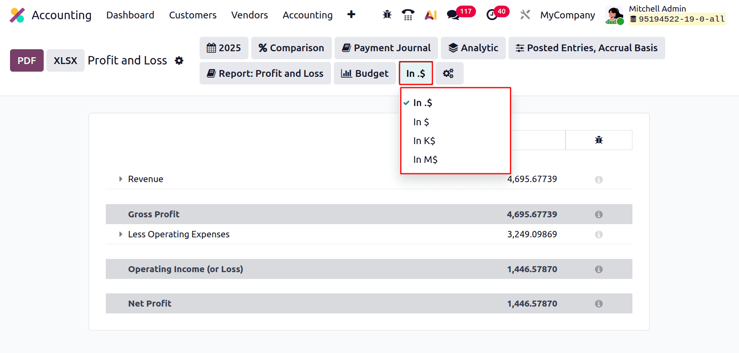739x353 pixels.
Task: Launch the AI assistant icon
Action: [x=431, y=15]
